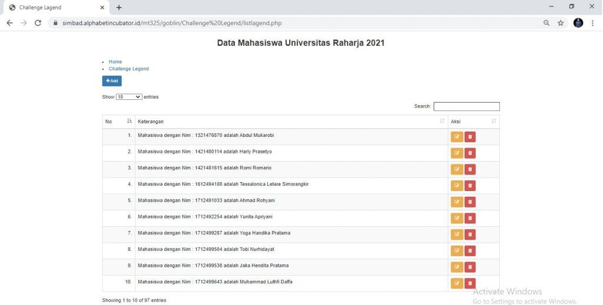Click into the Search input field

(x=466, y=106)
